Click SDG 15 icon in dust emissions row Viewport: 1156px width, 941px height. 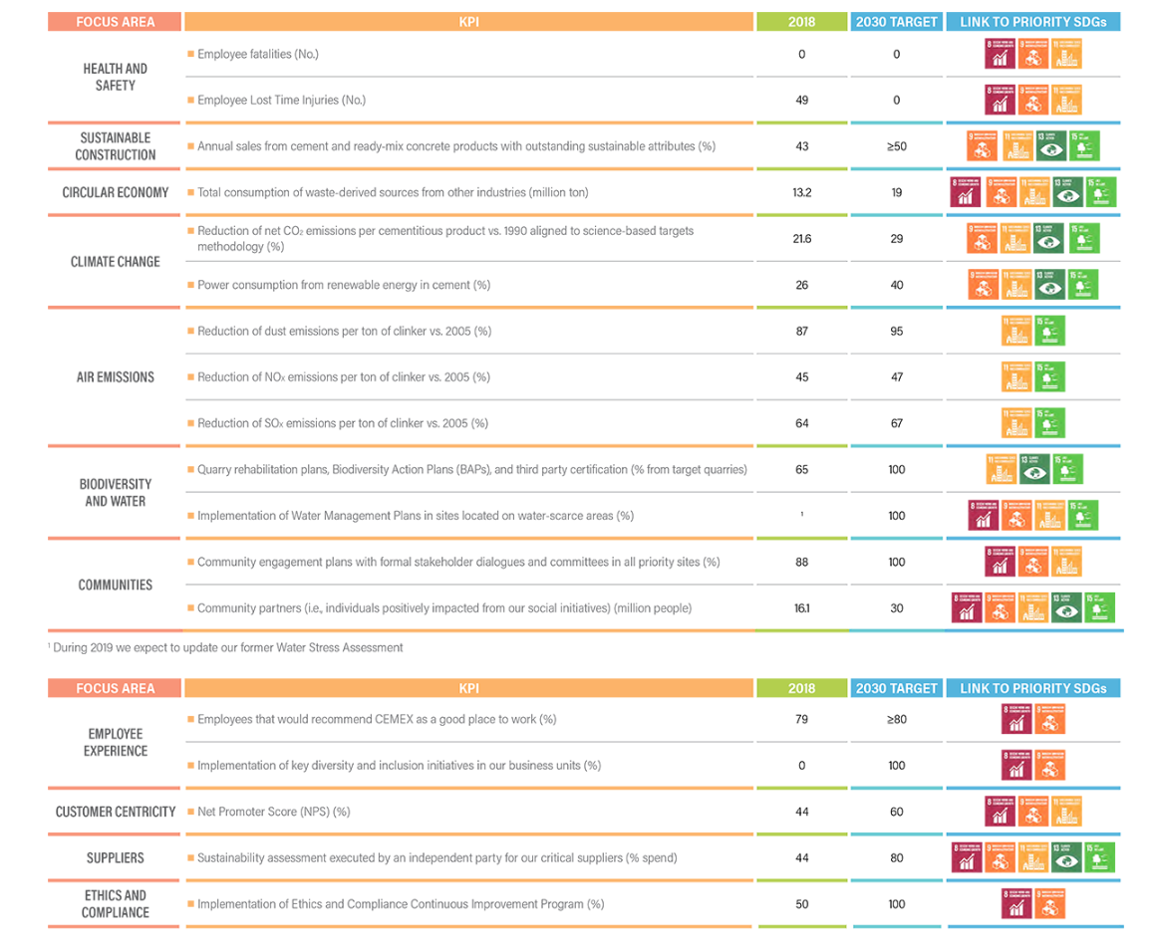[x=1049, y=331]
